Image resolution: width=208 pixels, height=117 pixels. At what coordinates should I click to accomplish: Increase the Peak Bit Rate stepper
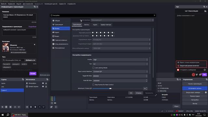pos(147,80)
